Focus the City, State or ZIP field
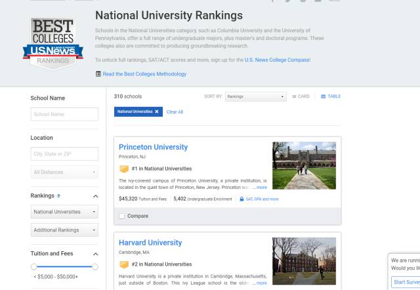This screenshot has width=420, height=290. coord(64,154)
